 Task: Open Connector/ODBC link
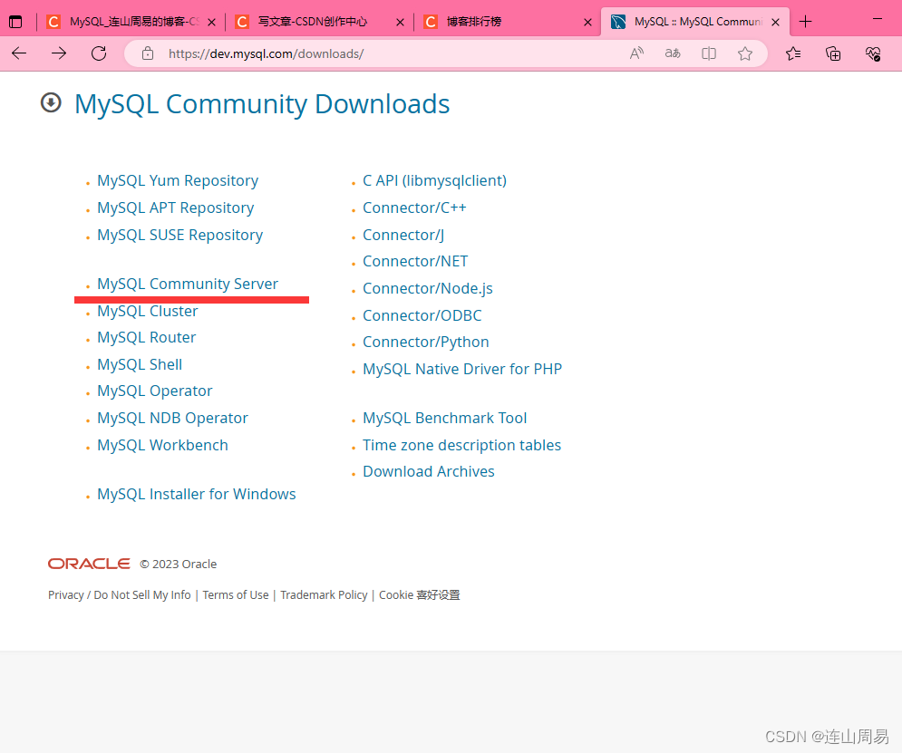(422, 315)
